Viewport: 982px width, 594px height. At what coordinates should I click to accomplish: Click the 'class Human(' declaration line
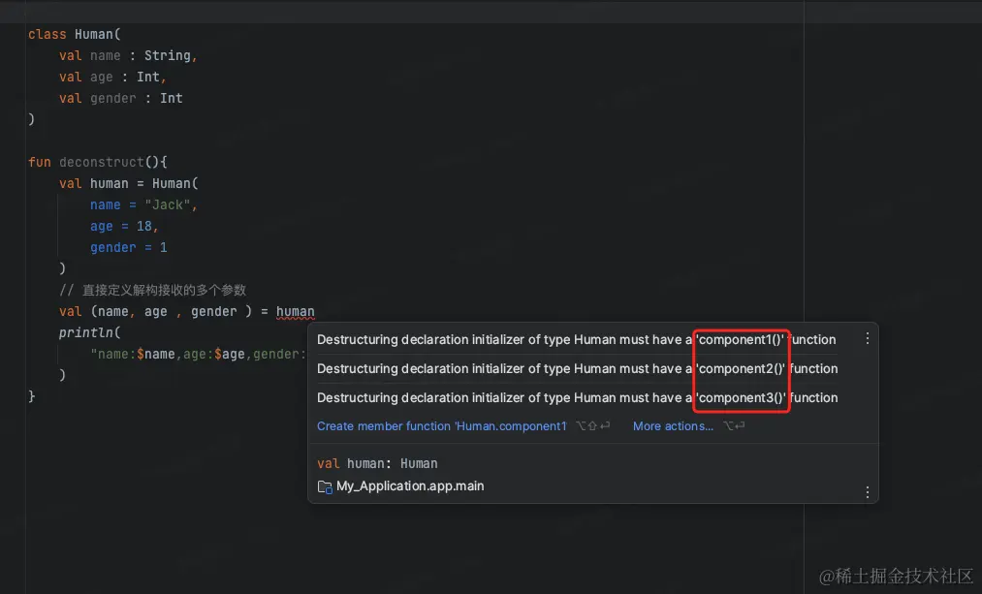(74, 35)
